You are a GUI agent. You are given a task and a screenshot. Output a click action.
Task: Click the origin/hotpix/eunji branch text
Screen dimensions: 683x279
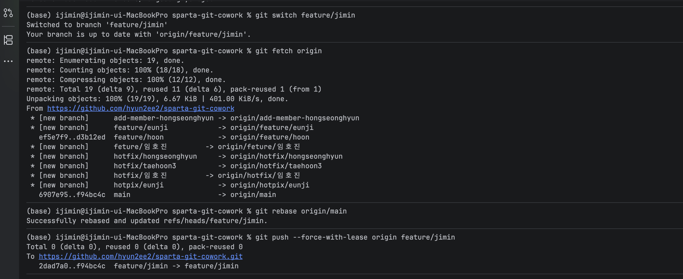tap(270, 185)
